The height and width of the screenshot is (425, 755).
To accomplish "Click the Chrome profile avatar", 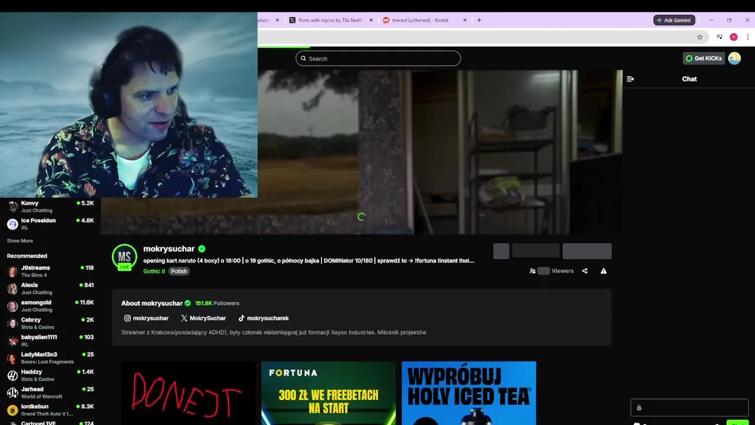I will click(734, 37).
